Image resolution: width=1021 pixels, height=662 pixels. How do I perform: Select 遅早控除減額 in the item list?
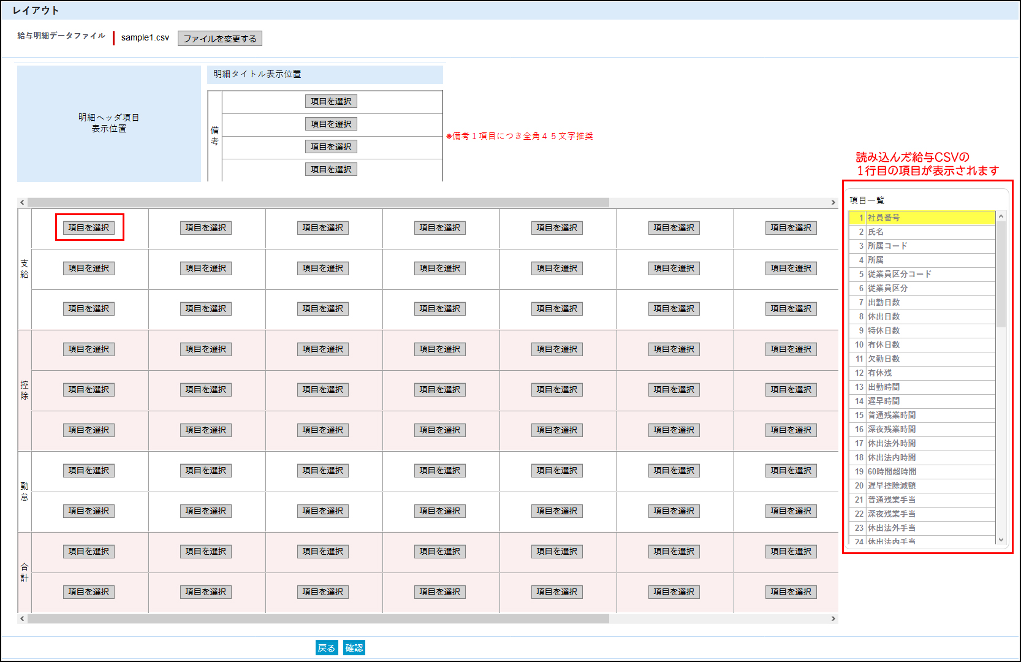(x=922, y=485)
